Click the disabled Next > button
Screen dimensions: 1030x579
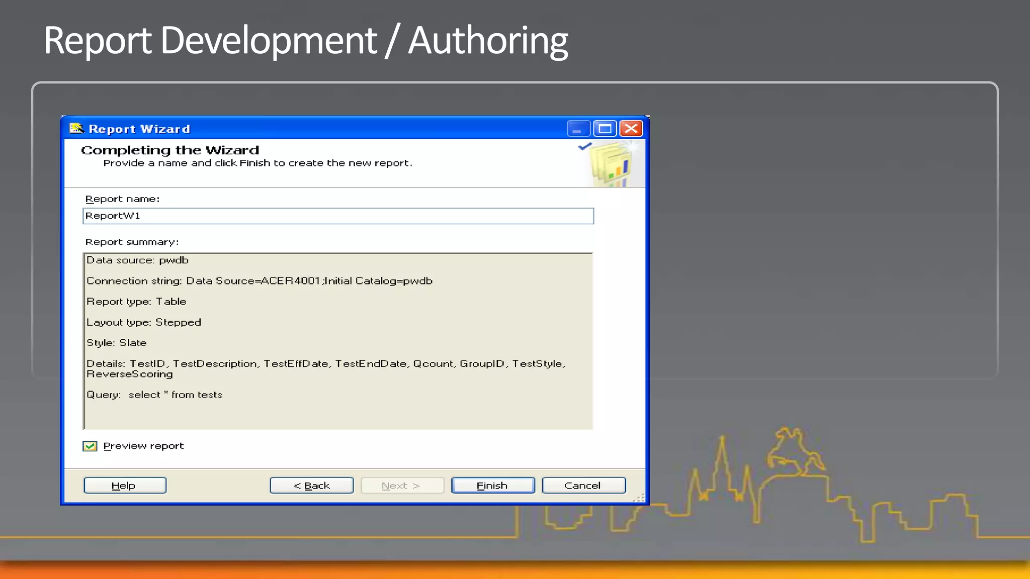(x=402, y=486)
